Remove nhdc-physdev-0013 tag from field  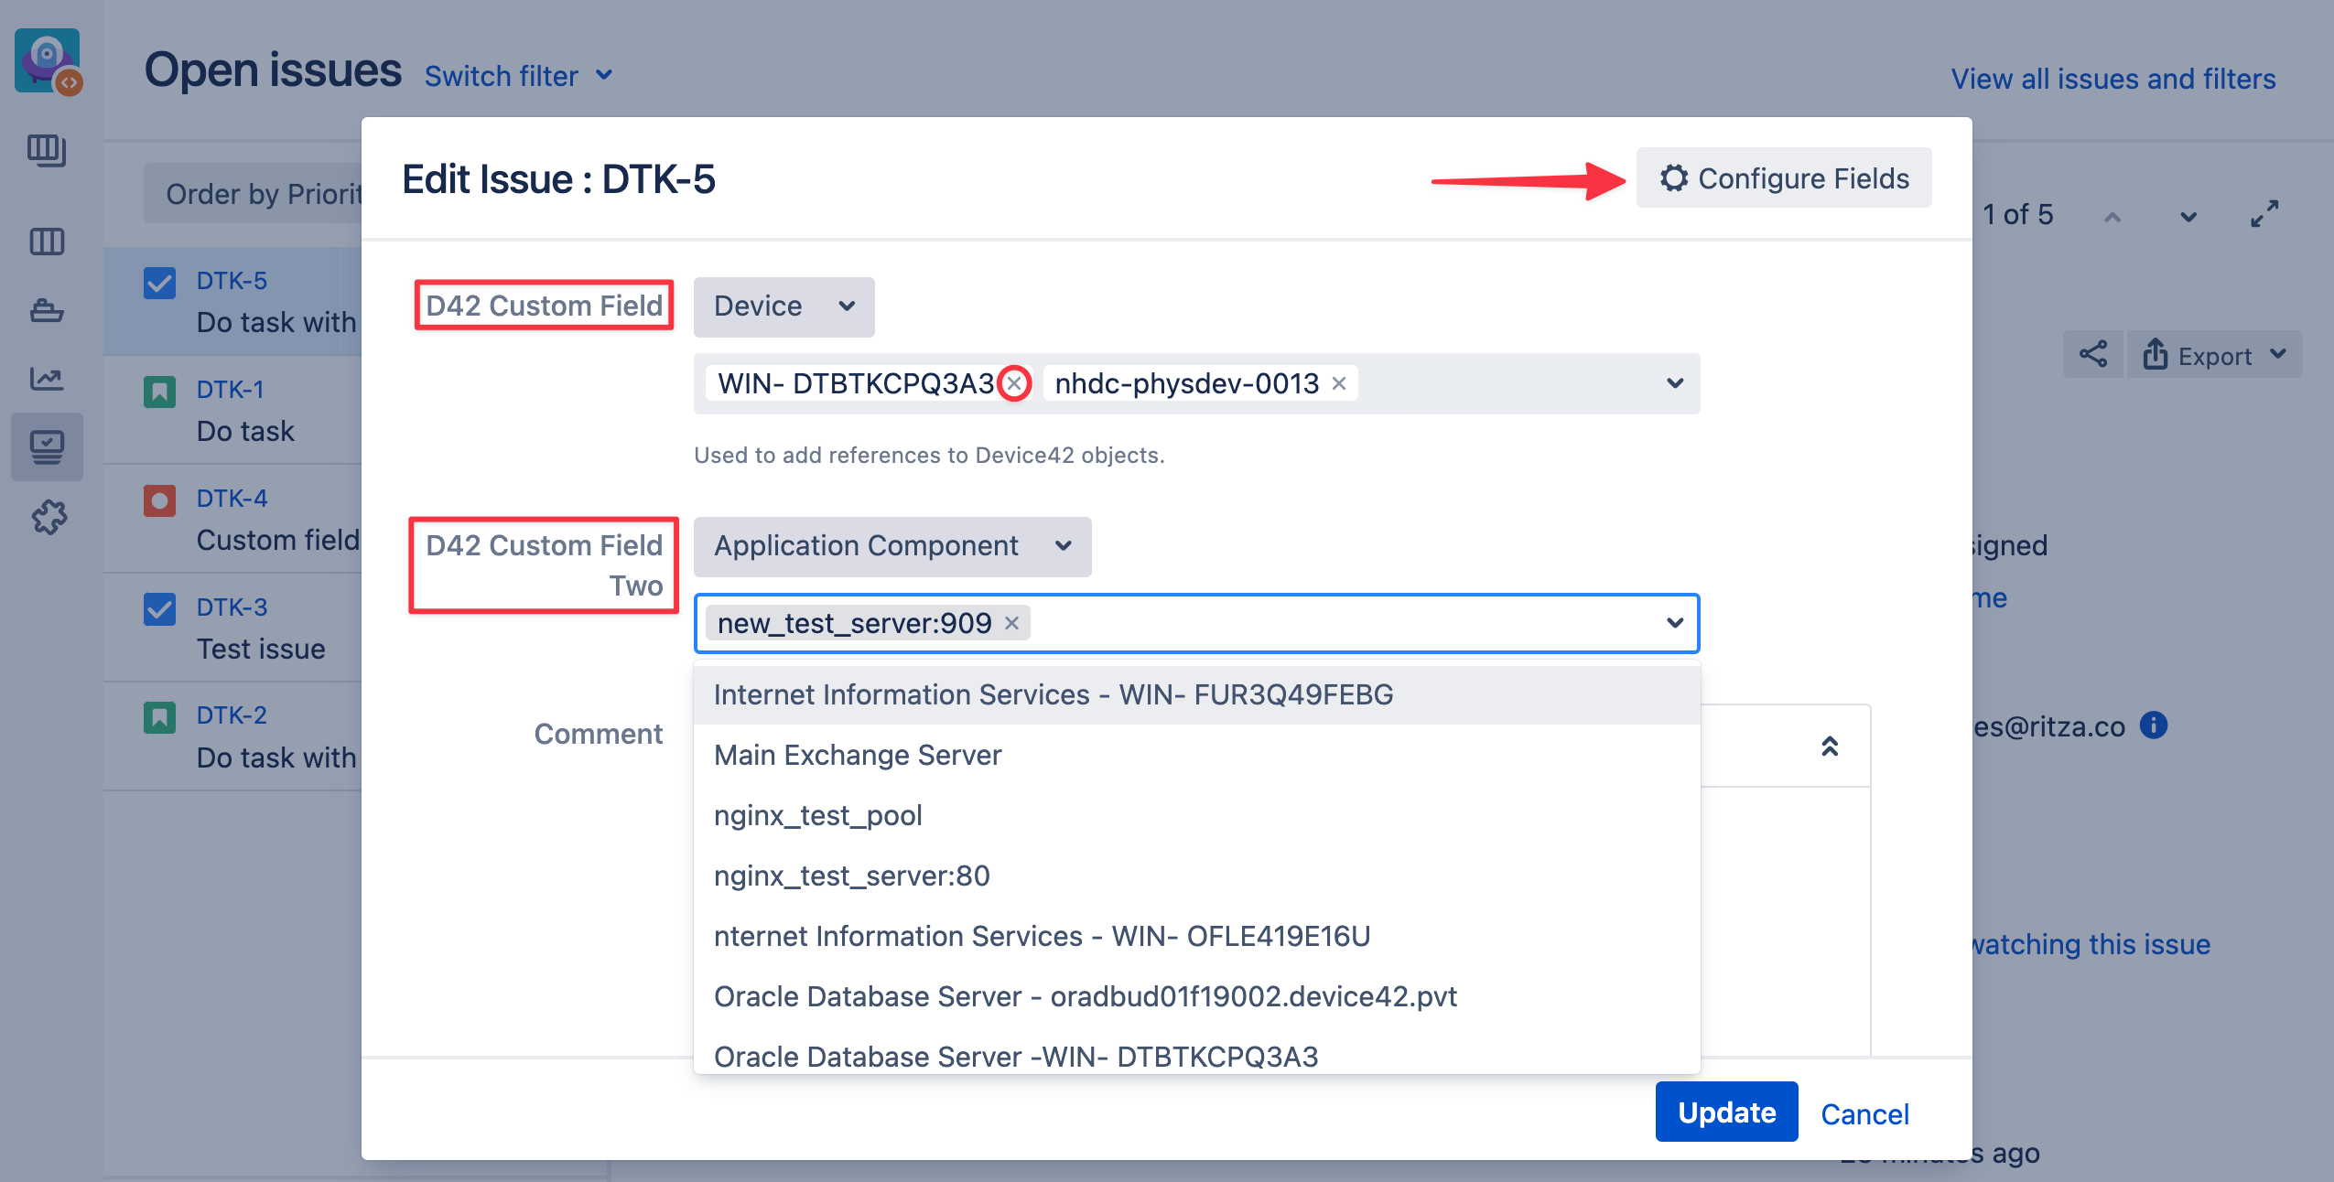pos(1338,383)
